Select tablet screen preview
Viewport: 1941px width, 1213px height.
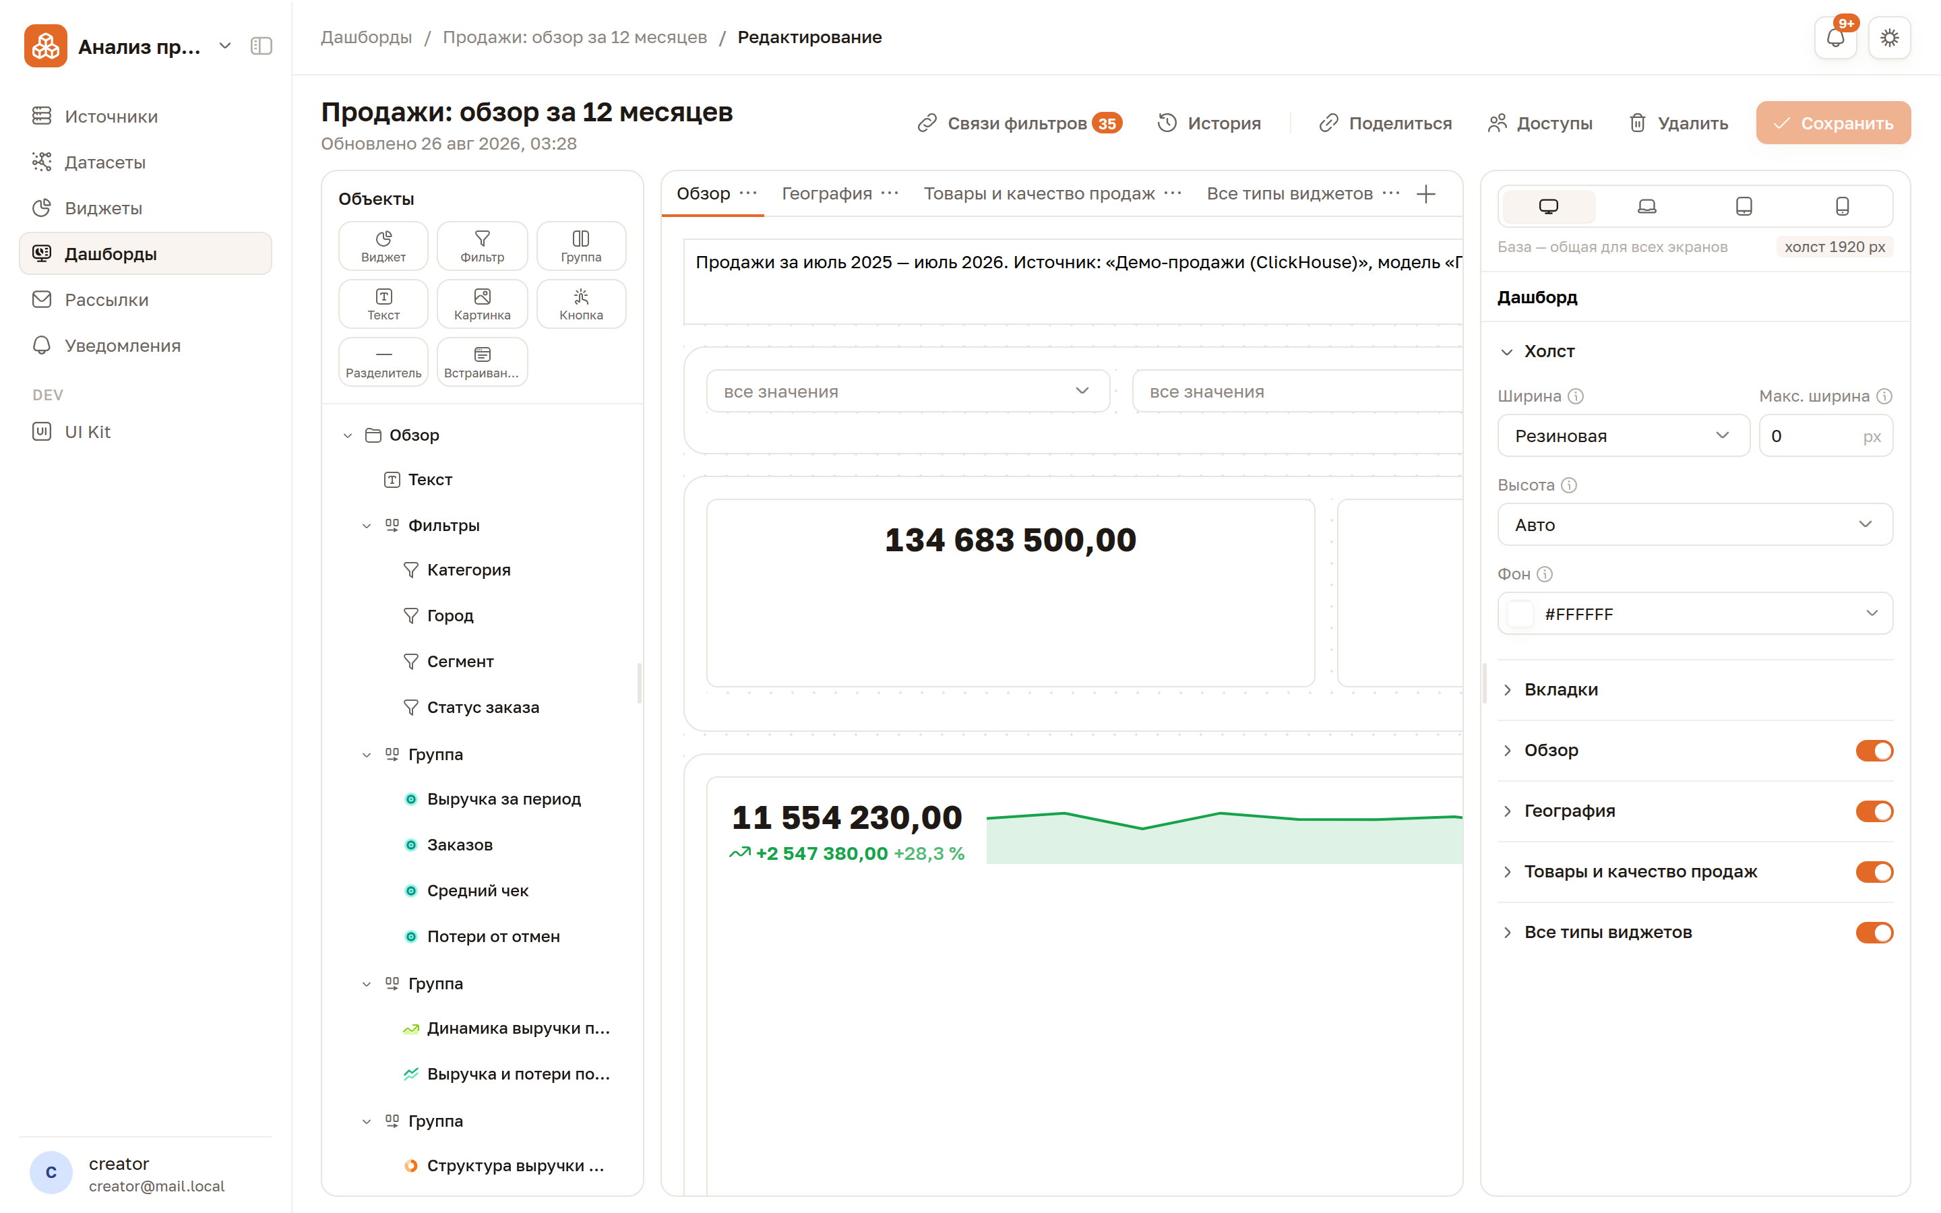pyautogui.click(x=1744, y=206)
